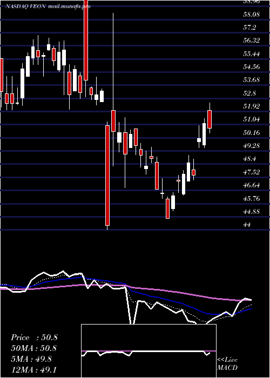The image size is (270, 378).
Task: Click the 56.32 price axis label
Action: tap(252, 40)
